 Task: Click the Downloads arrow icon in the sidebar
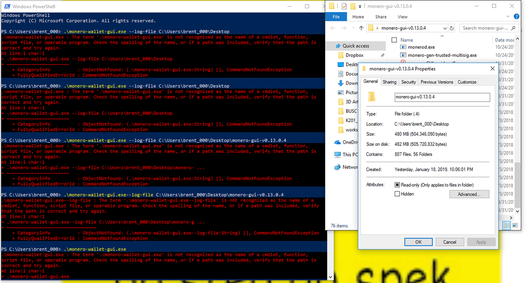click(341, 83)
